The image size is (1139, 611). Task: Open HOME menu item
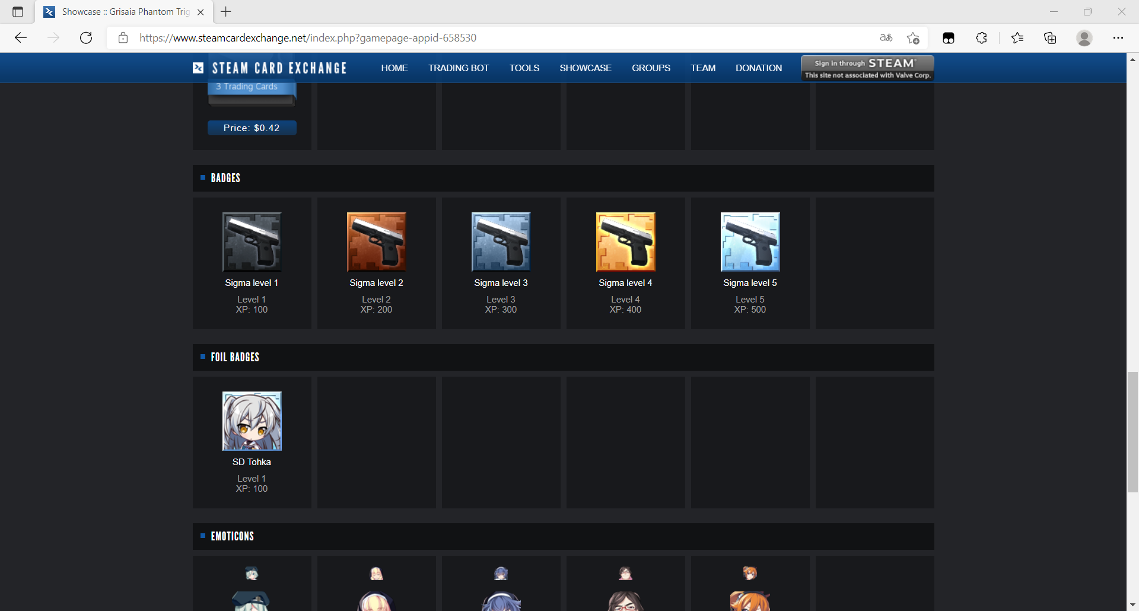(x=394, y=68)
